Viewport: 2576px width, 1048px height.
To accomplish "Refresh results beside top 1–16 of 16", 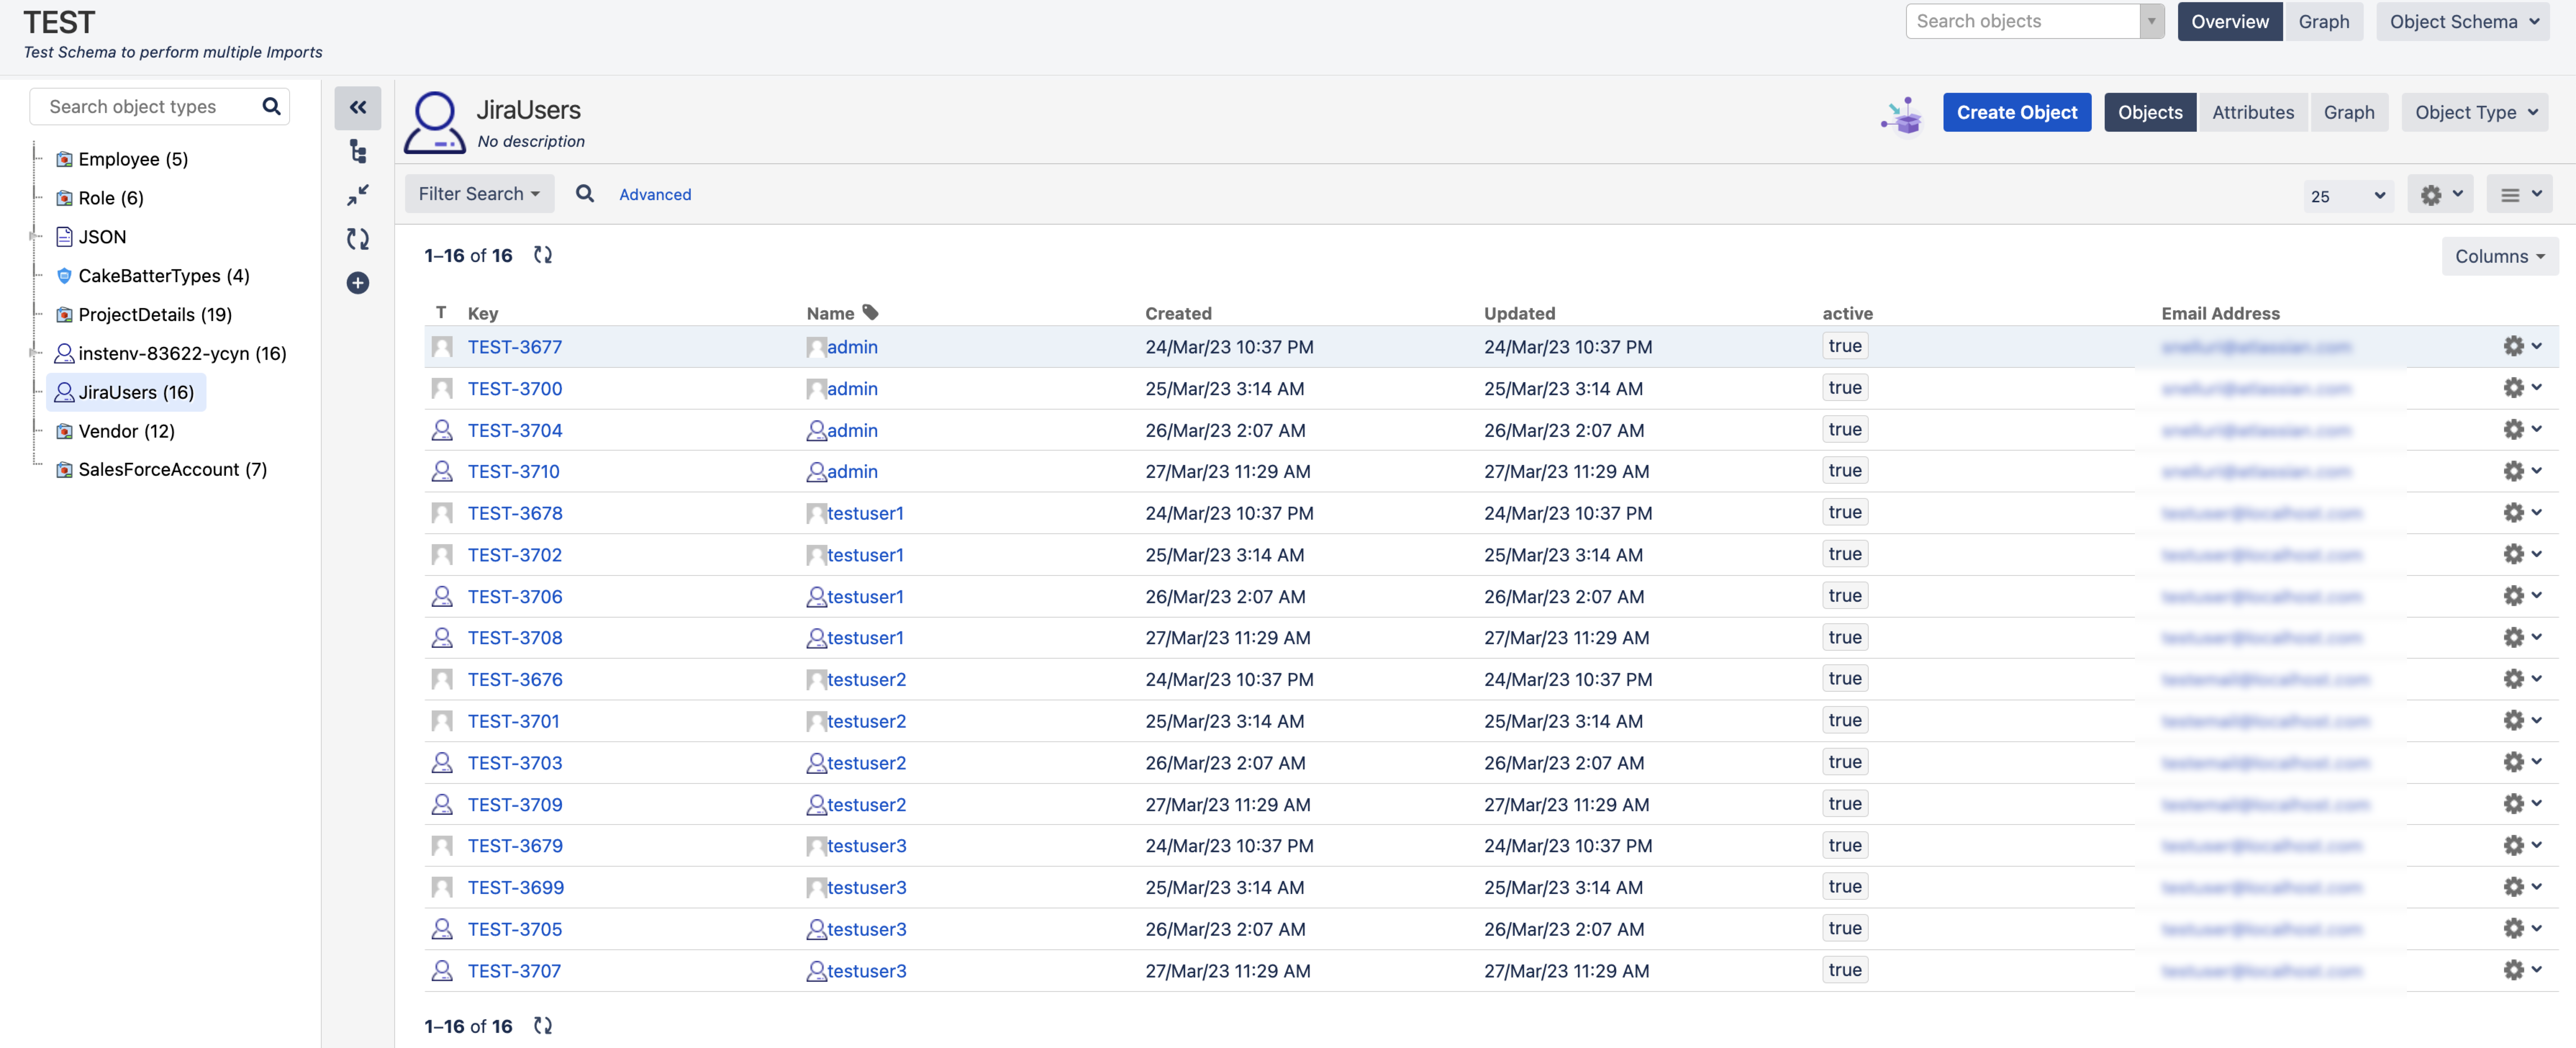I will click(543, 255).
